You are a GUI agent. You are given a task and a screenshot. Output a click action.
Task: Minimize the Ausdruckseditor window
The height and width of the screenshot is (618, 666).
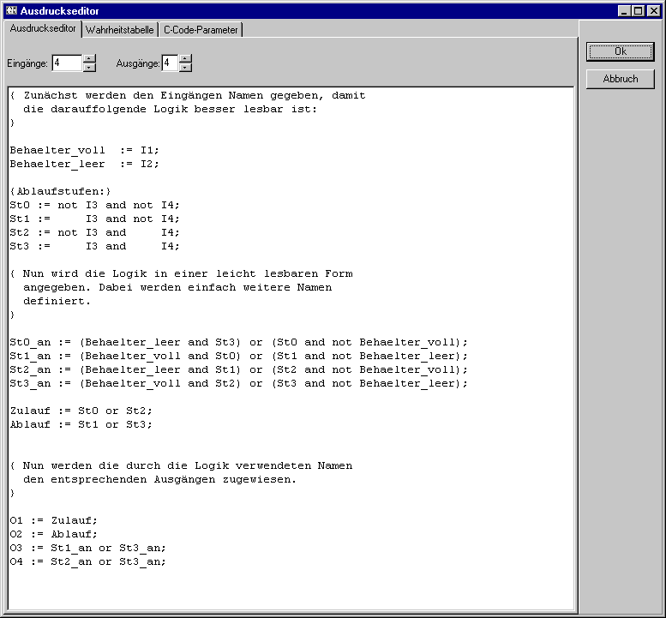pos(623,10)
